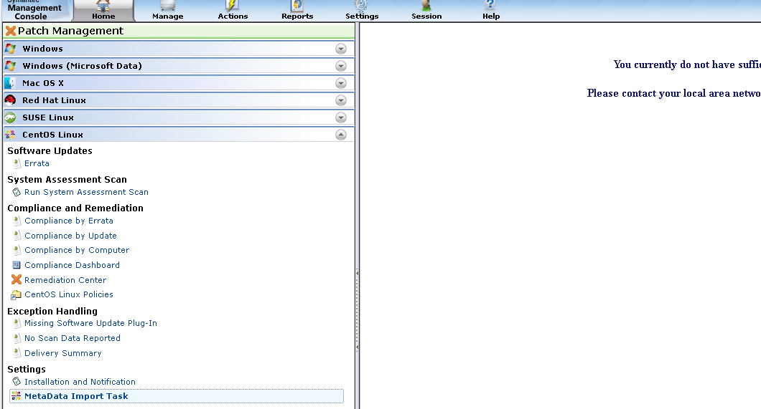Open the Actions menu
Screen dimensions: 761x409
tap(233, 11)
